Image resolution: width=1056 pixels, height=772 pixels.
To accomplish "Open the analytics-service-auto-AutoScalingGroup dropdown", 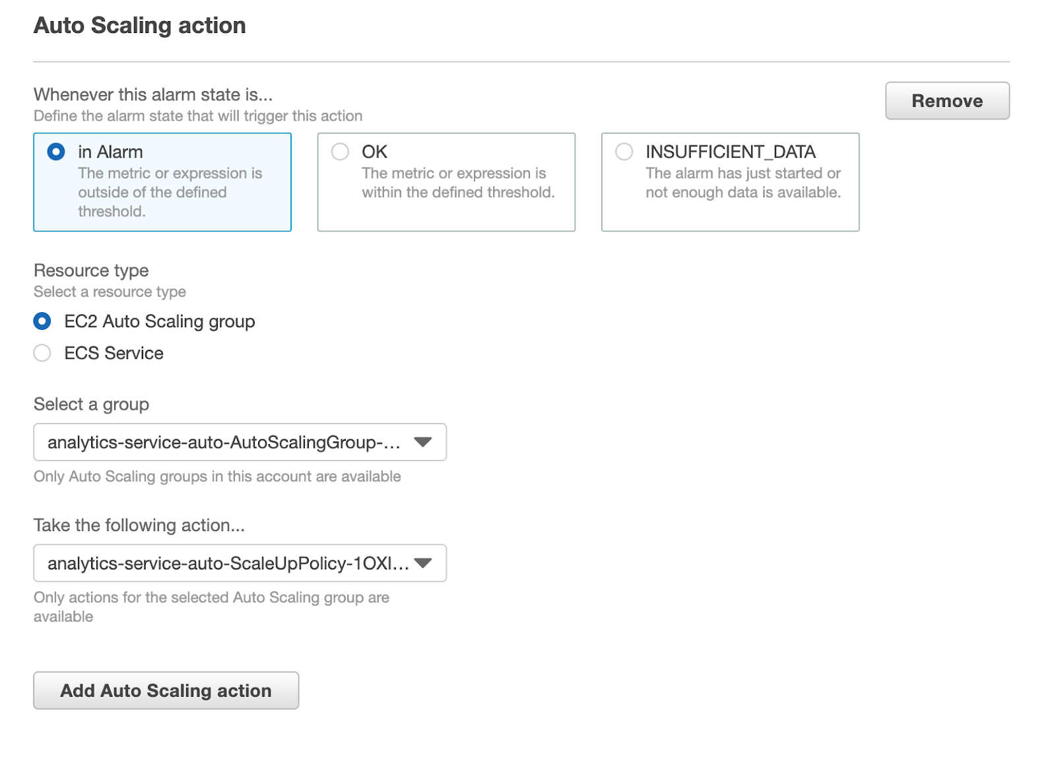I will coord(224,442).
